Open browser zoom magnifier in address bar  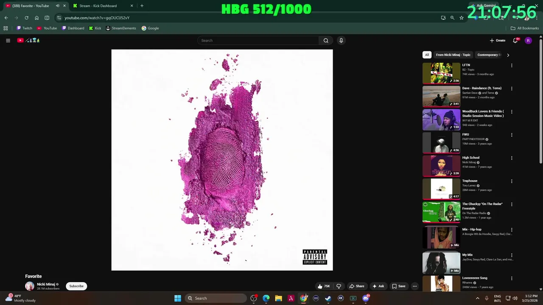(452, 18)
